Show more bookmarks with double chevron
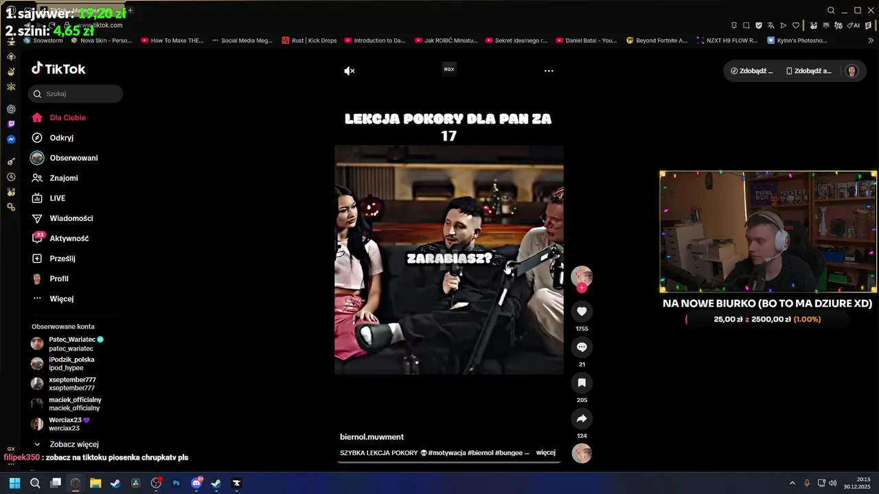Screen dimensions: 879x494 pyautogui.click(x=871, y=40)
